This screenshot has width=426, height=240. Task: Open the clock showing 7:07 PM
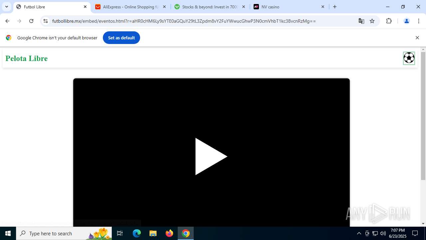[398, 233]
